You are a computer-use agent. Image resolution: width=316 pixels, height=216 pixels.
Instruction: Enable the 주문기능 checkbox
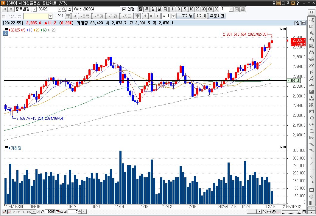pos(4,16)
